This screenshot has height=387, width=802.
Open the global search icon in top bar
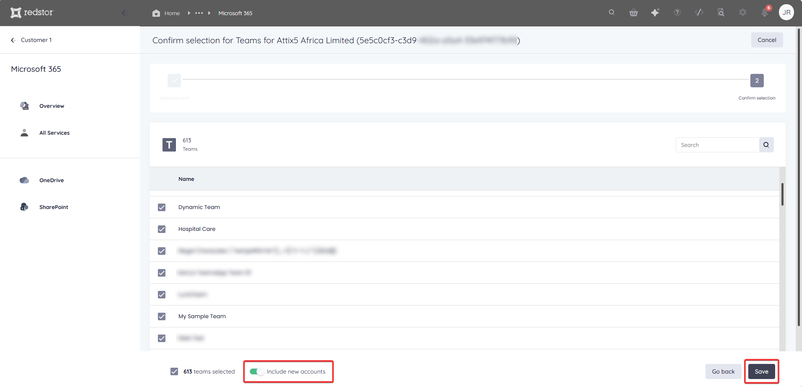pyautogui.click(x=611, y=13)
